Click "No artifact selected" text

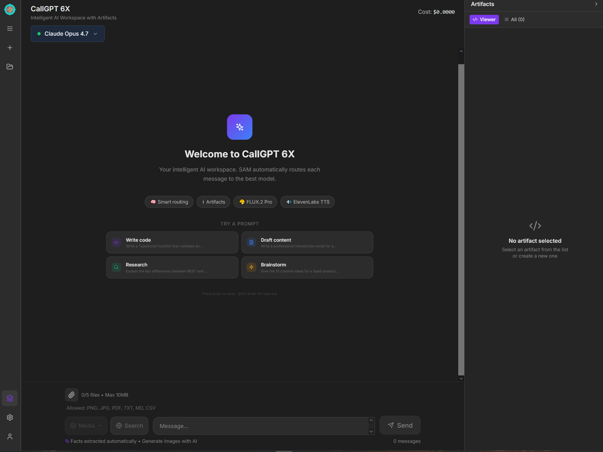(535, 241)
